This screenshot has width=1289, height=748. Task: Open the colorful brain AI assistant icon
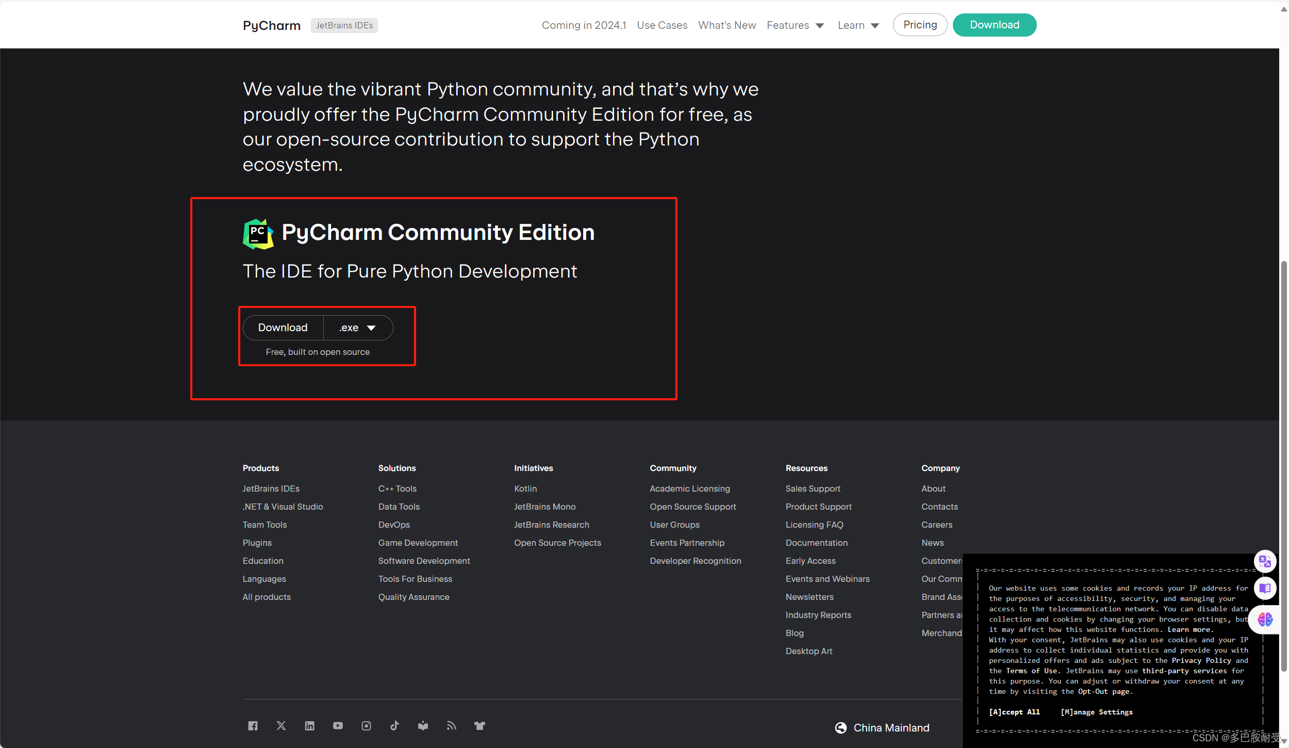[1265, 619]
